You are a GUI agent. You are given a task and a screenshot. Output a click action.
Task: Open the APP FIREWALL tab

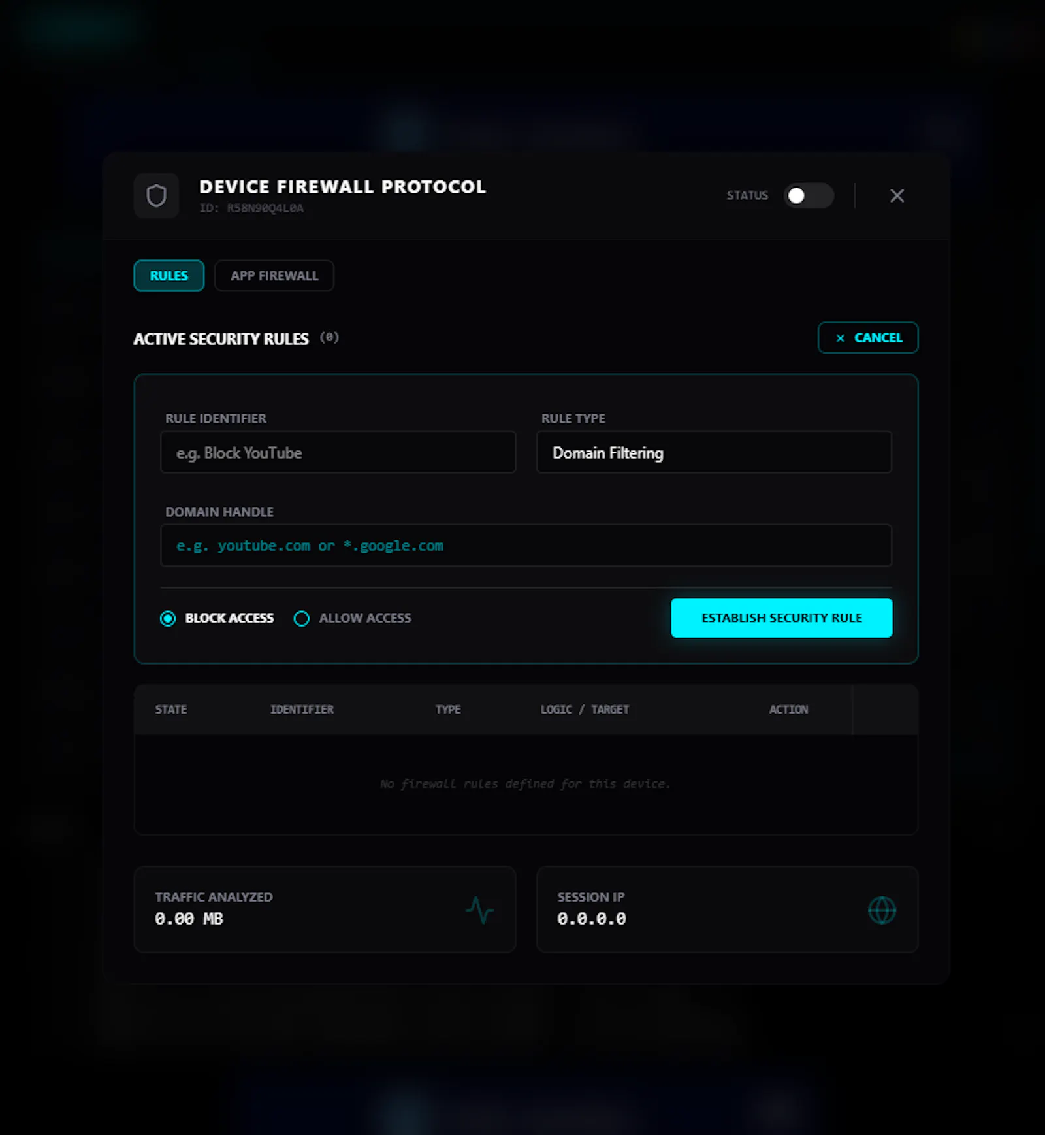coord(274,276)
